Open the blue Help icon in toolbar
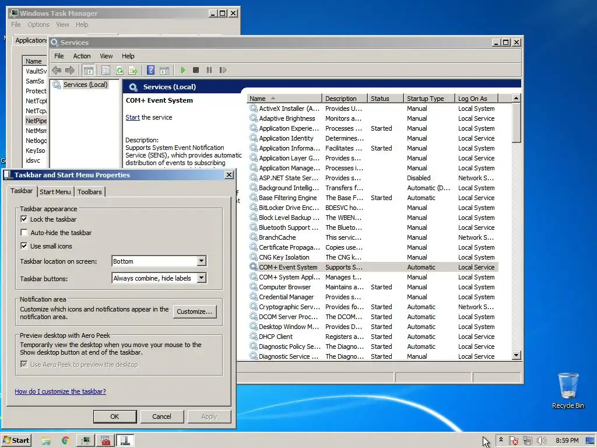 click(151, 70)
